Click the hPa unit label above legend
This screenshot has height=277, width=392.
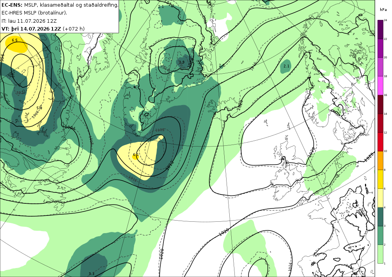coord(383,10)
